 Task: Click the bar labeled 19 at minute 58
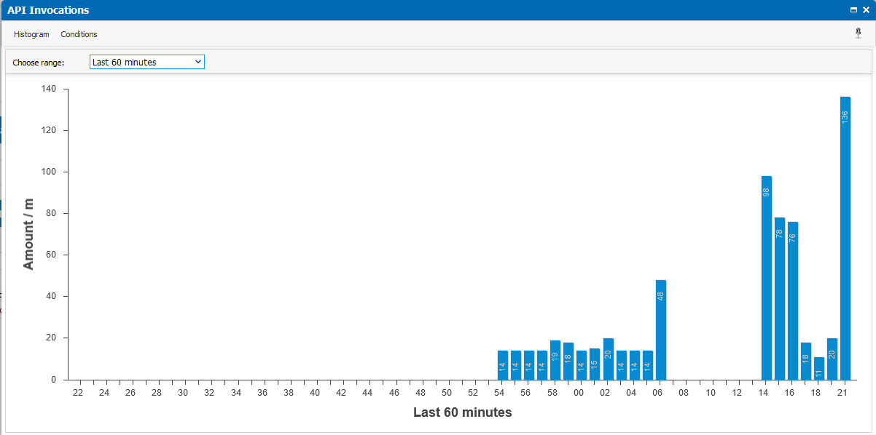coord(555,361)
